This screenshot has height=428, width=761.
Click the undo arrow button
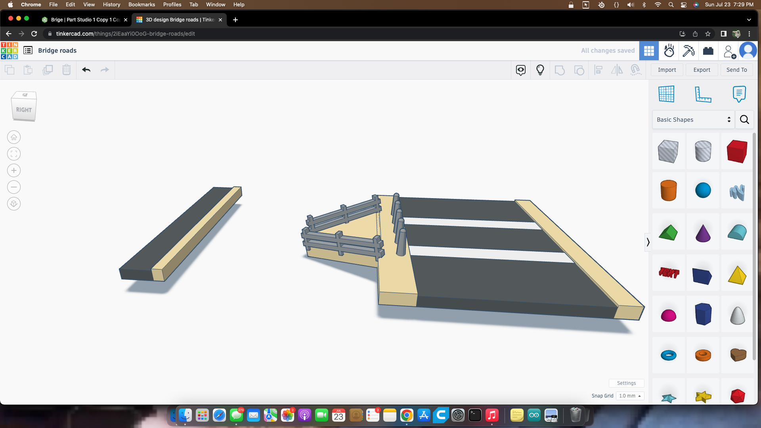point(86,70)
